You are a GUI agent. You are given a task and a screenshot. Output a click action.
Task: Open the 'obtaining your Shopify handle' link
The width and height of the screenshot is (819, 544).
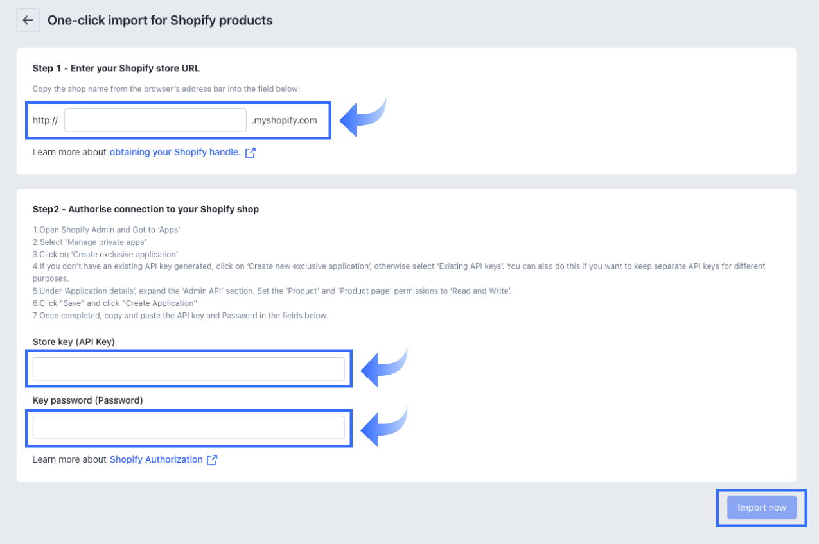[x=175, y=153]
